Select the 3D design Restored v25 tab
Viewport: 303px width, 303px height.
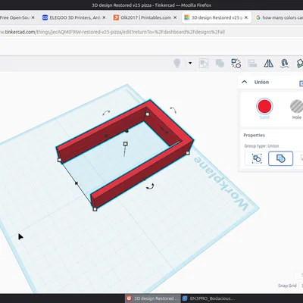tap(217, 17)
